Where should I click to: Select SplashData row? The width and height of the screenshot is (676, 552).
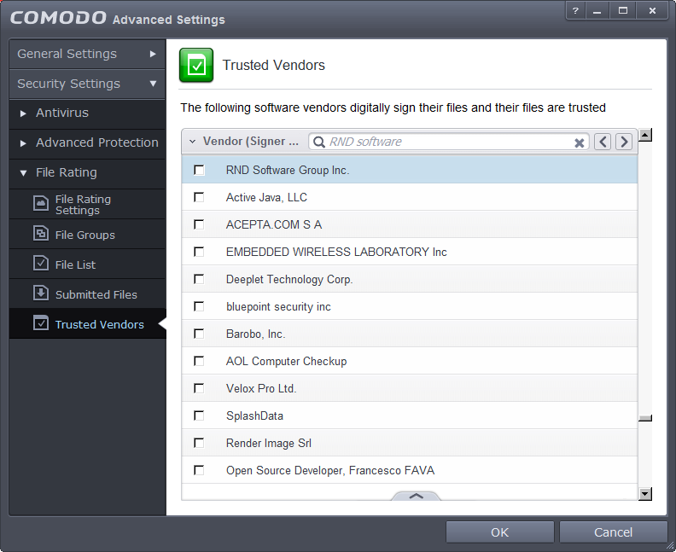coord(410,415)
